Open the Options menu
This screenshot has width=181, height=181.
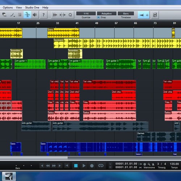pos(8,8)
